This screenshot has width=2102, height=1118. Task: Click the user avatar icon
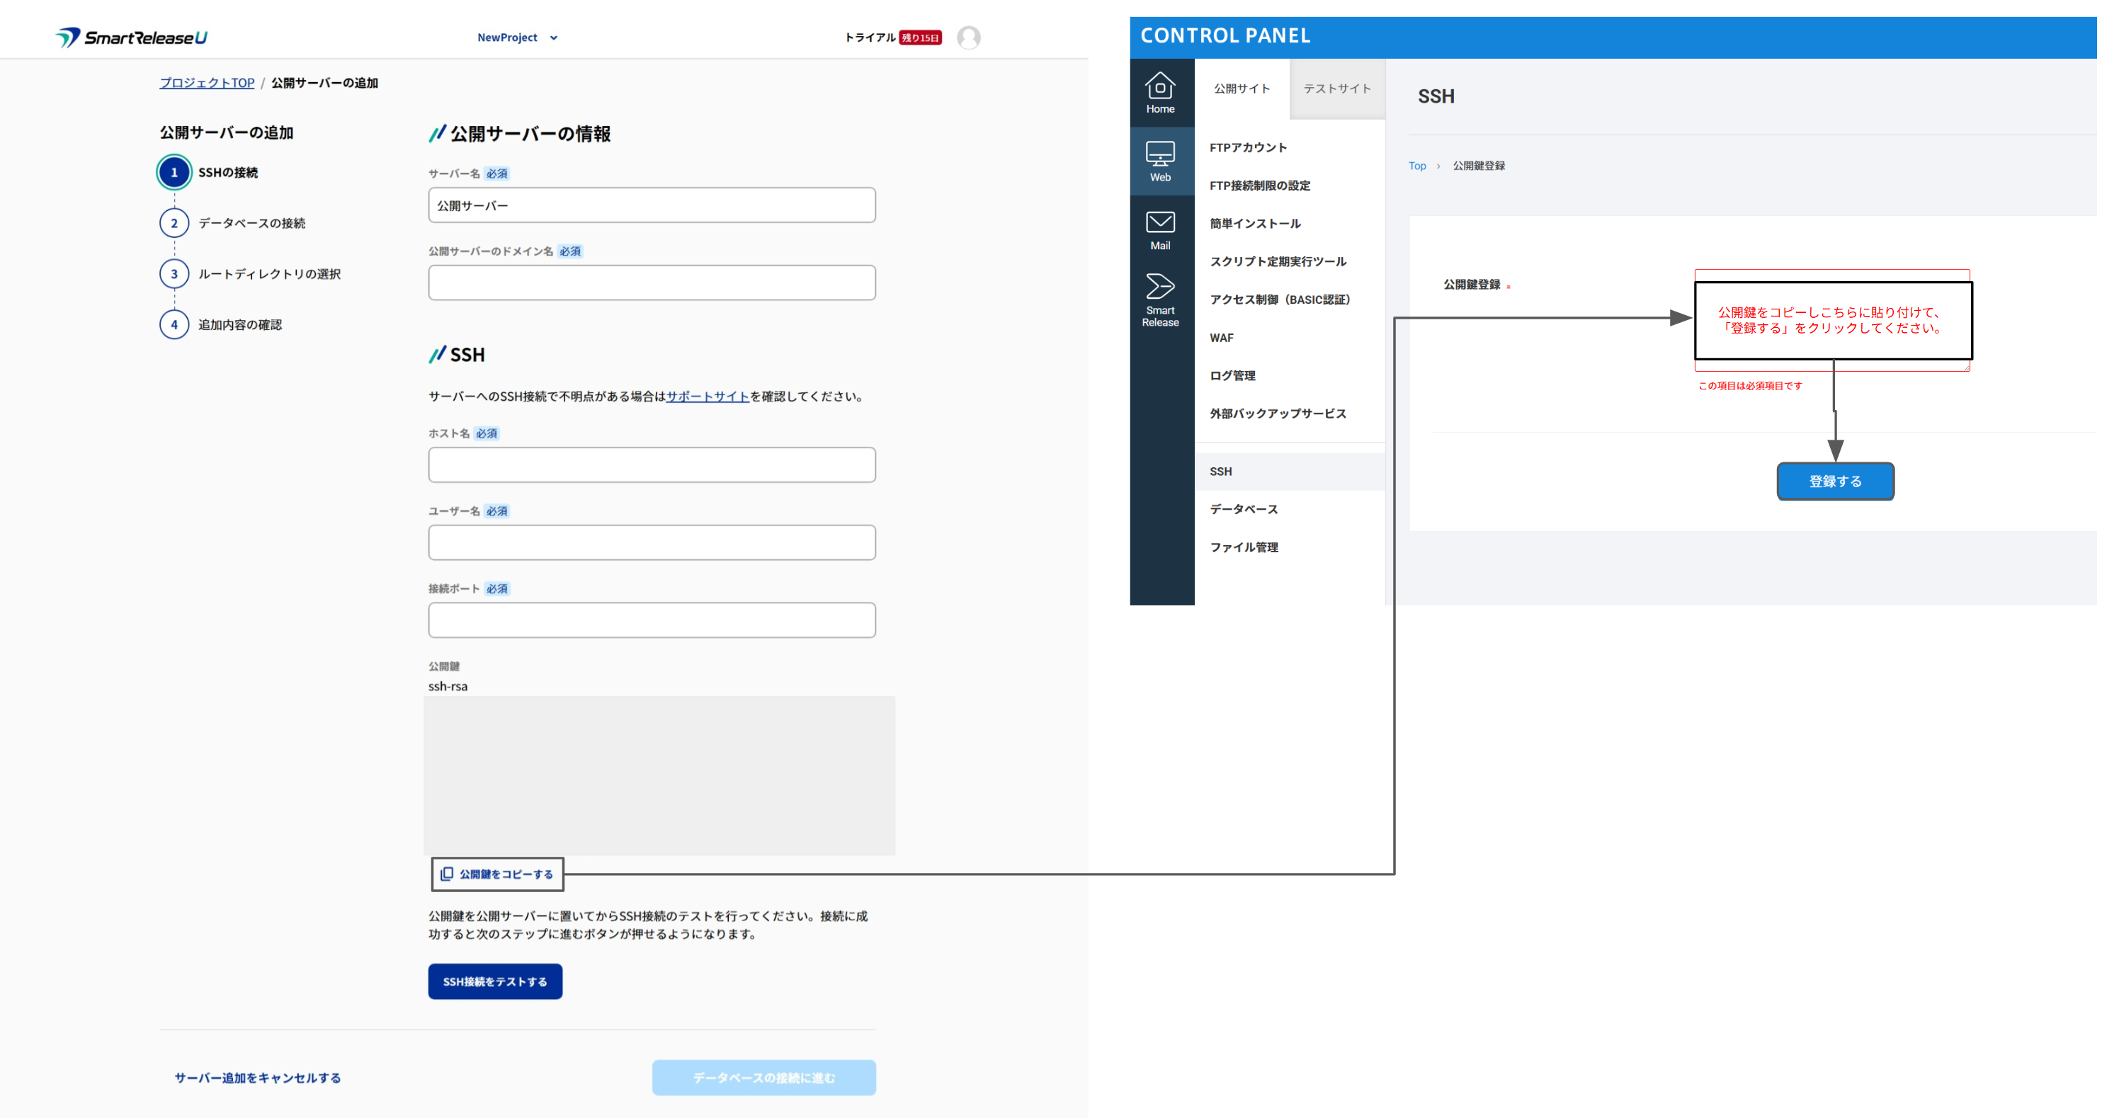coord(967,38)
